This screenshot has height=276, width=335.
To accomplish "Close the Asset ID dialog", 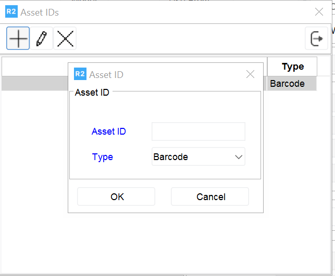I will point(250,74).
